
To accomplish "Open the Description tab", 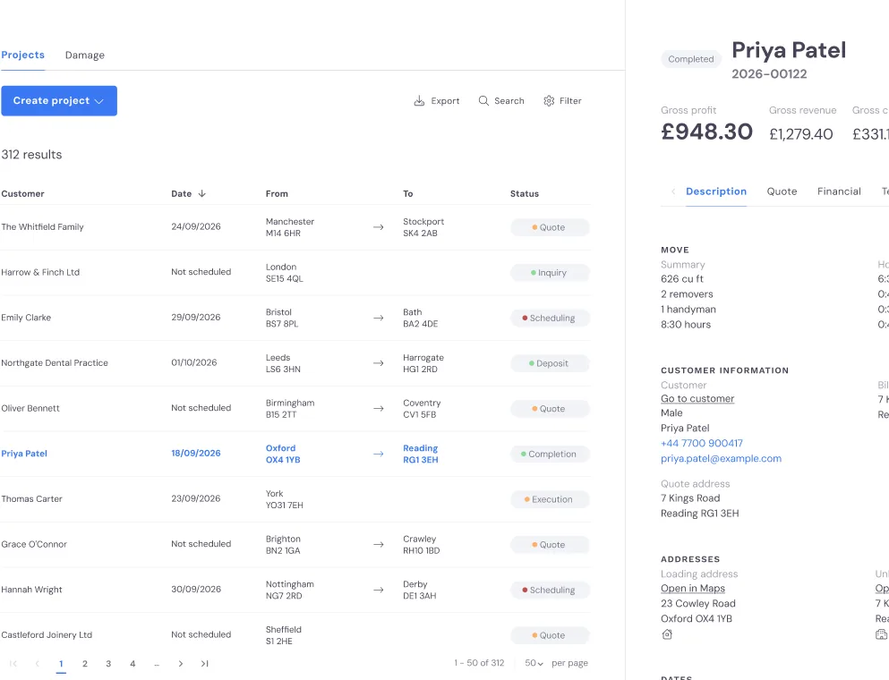I will (x=716, y=191).
